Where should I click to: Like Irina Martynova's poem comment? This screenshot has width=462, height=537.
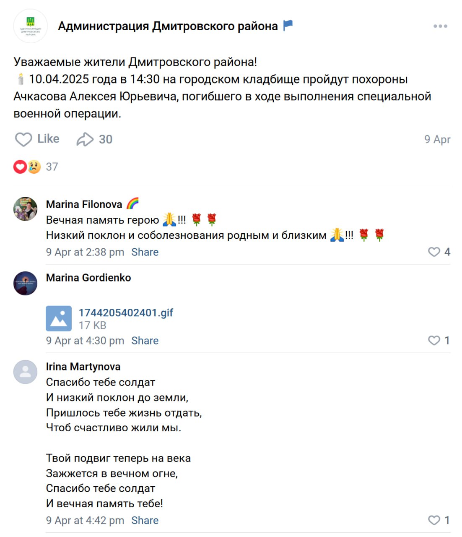coord(434,520)
